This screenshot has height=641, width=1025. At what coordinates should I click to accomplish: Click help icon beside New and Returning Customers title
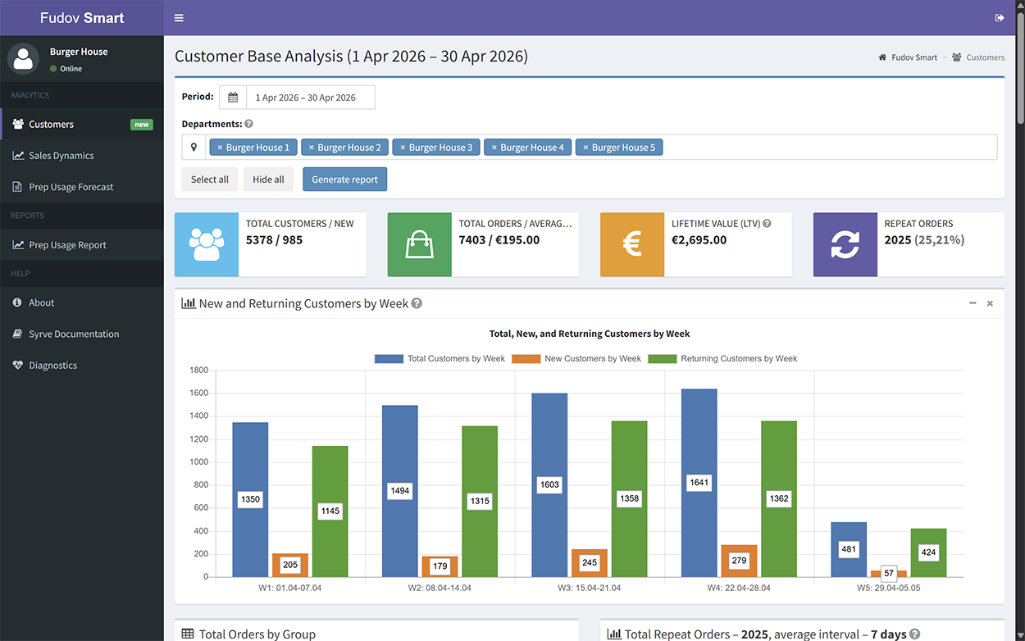pyautogui.click(x=417, y=303)
